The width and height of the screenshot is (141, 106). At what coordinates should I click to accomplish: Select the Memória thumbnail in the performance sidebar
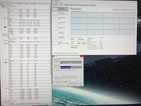pyautogui.click(x=55, y=14)
